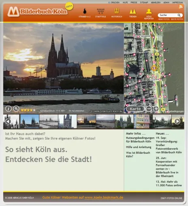The image size is (188, 206).
Task: Open the Admin menu link
Action: [166, 2]
